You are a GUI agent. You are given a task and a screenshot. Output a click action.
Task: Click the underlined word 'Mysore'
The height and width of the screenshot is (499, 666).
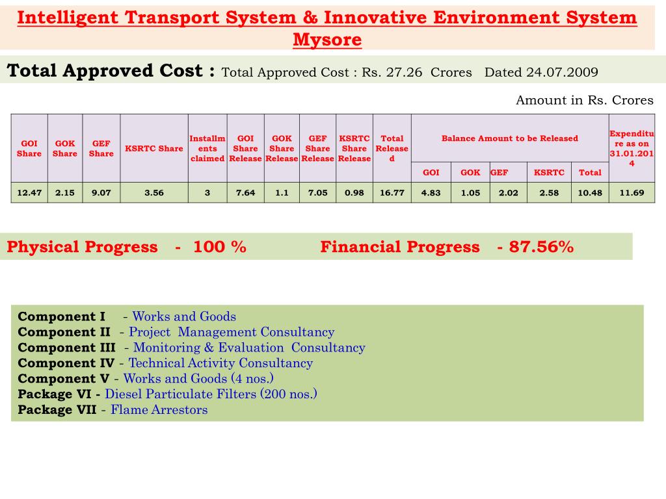(x=327, y=40)
